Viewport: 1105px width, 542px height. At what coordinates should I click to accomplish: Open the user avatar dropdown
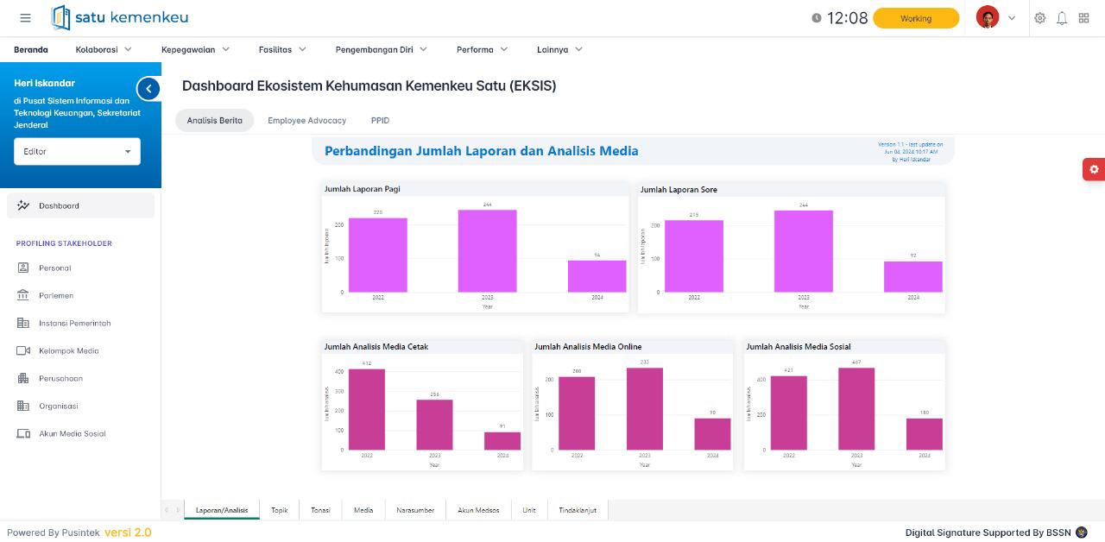995,18
